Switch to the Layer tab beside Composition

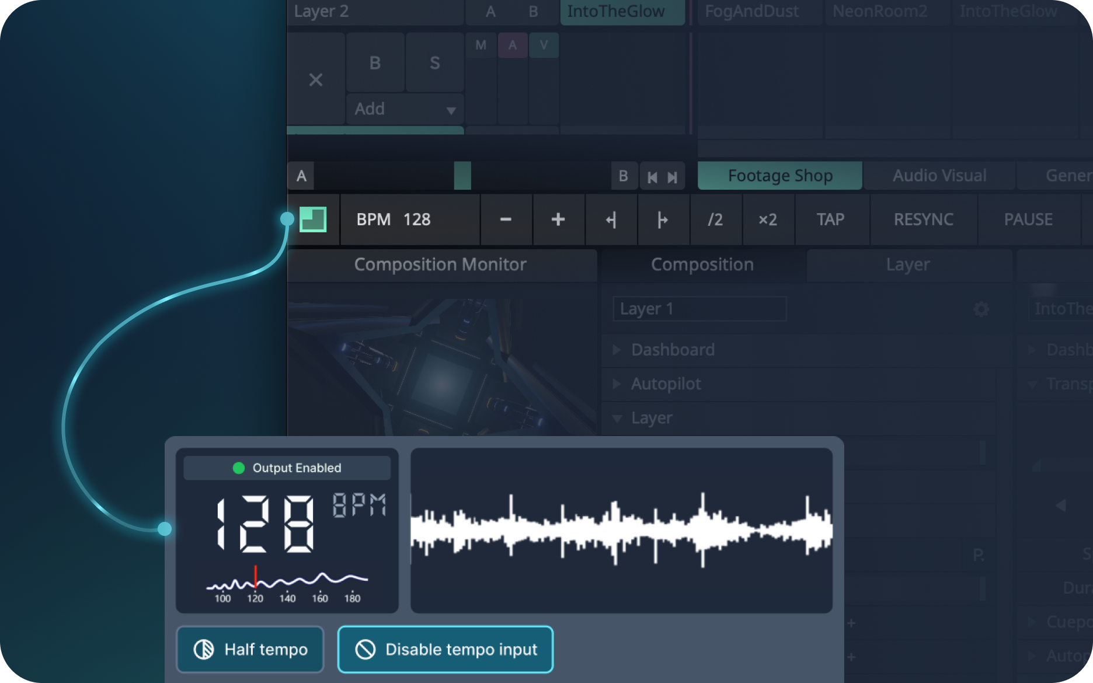point(908,264)
